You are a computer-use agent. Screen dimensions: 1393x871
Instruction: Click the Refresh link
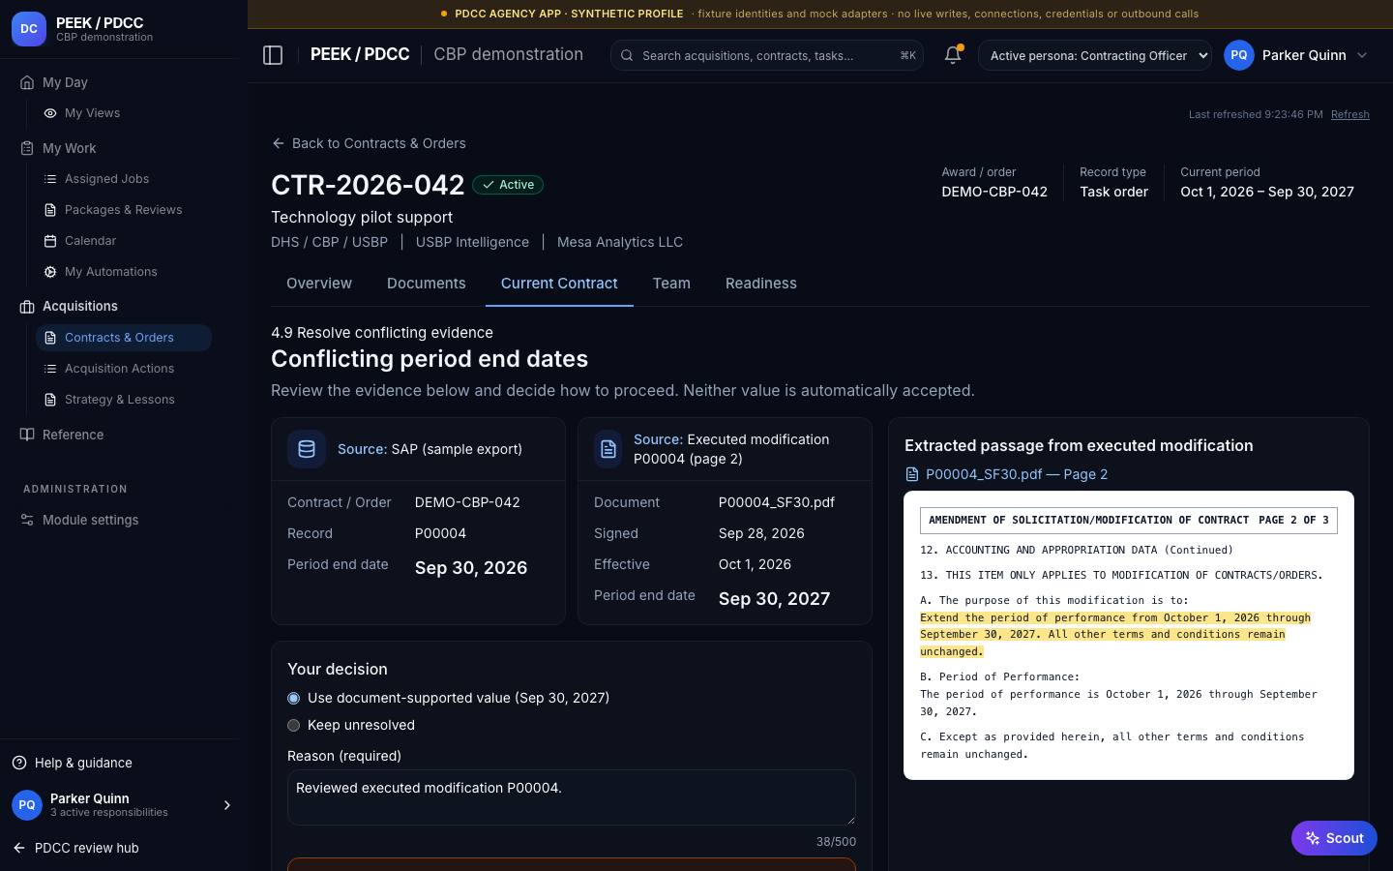tap(1350, 114)
